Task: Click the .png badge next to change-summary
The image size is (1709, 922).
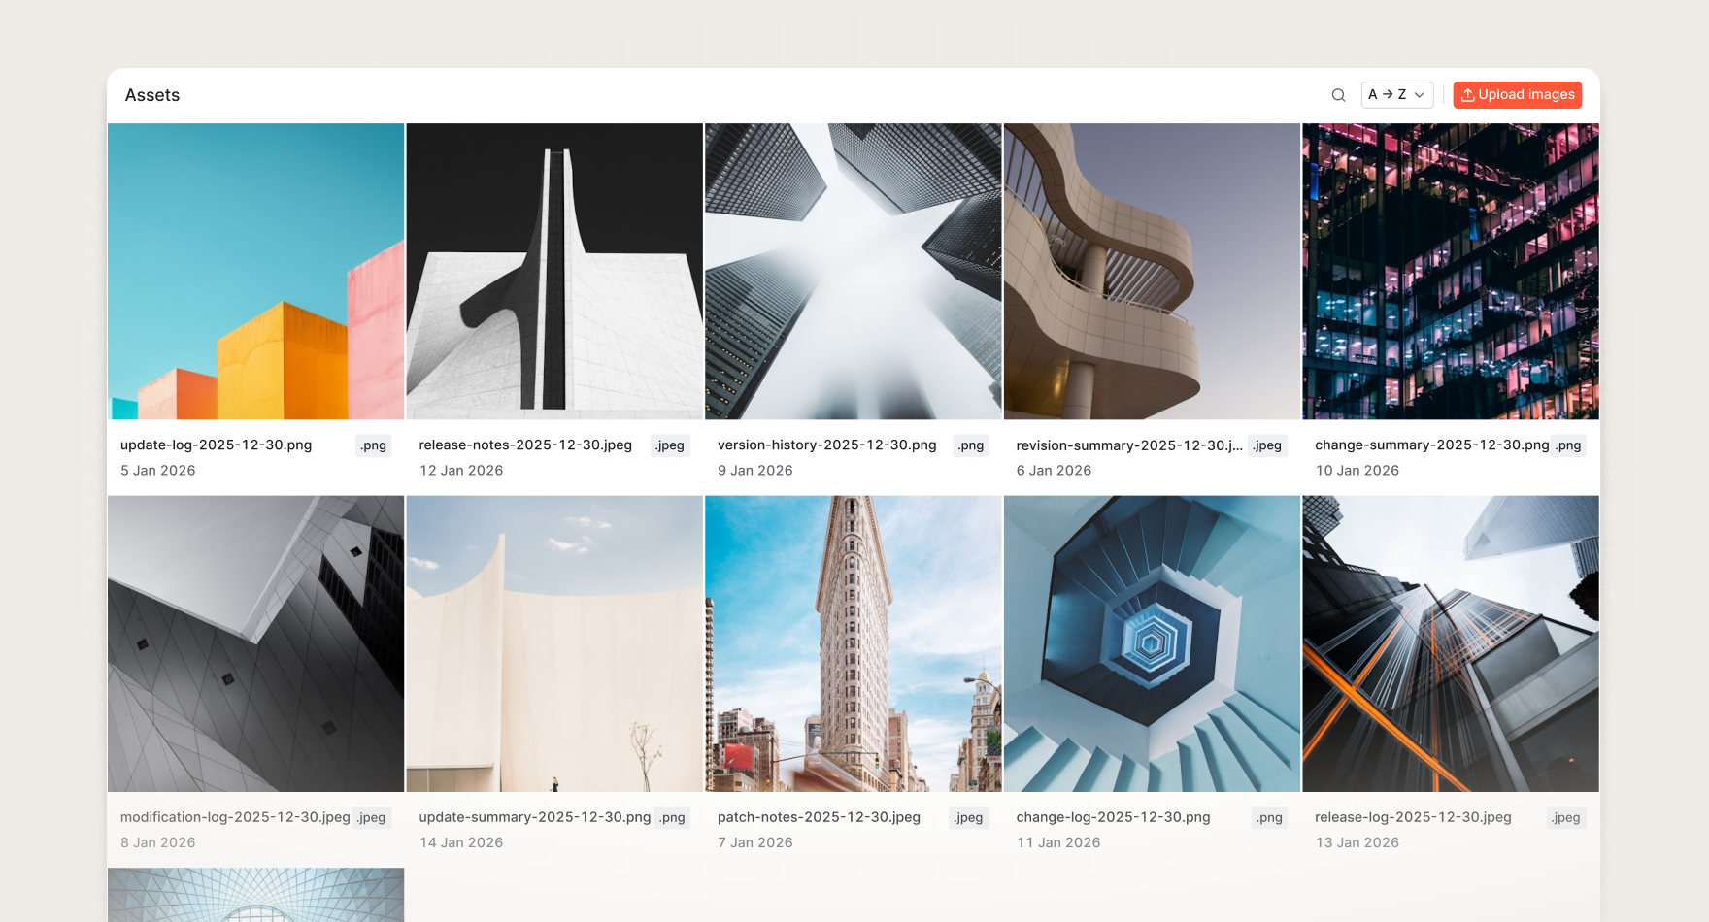Action: click(x=1568, y=445)
